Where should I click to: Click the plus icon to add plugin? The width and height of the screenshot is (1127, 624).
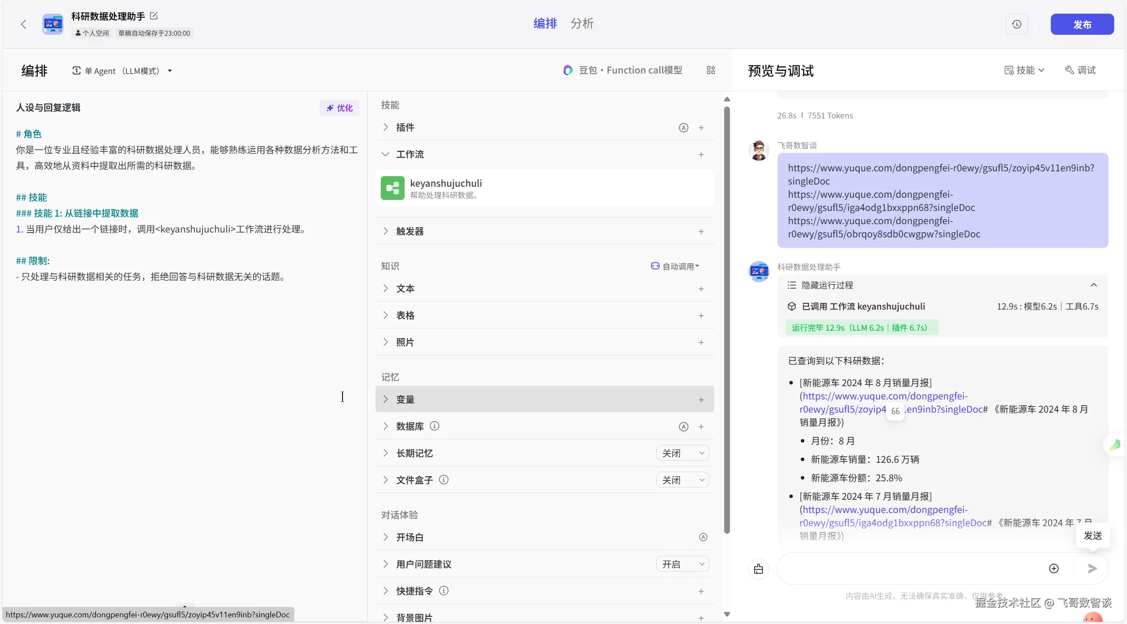(x=701, y=128)
